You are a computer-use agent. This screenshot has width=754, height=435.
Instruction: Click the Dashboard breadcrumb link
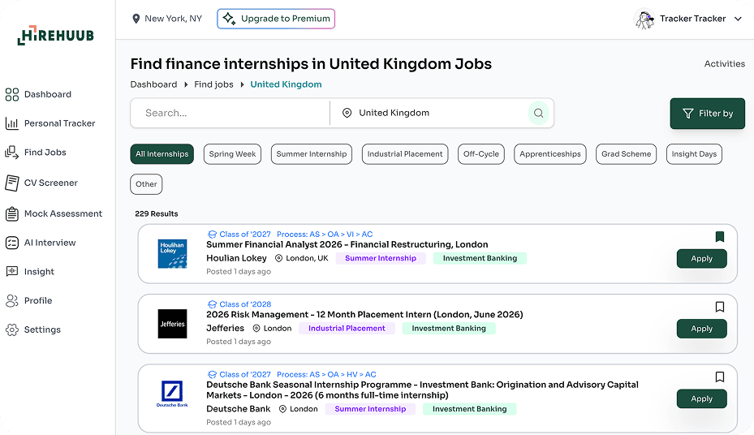pos(153,84)
